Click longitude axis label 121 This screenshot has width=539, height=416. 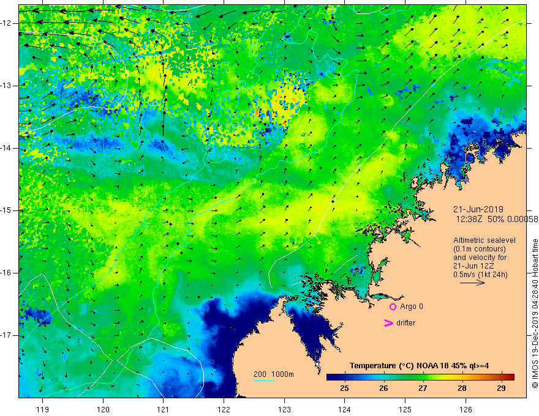164,409
